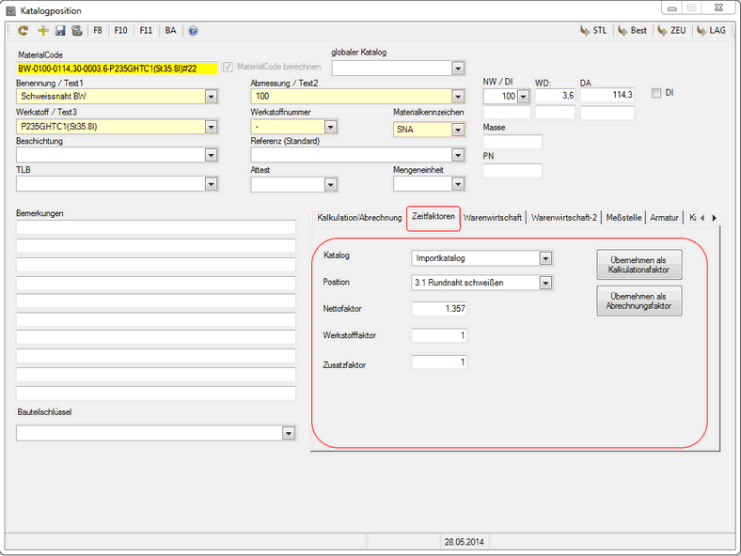Click the refresh icon in toolbar
Image resolution: width=741 pixels, height=556 pixels.
point(24,31)
